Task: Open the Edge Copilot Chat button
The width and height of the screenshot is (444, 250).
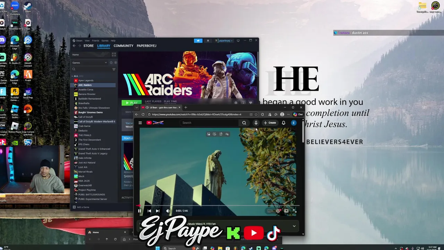Action: (x=298, y=114)
